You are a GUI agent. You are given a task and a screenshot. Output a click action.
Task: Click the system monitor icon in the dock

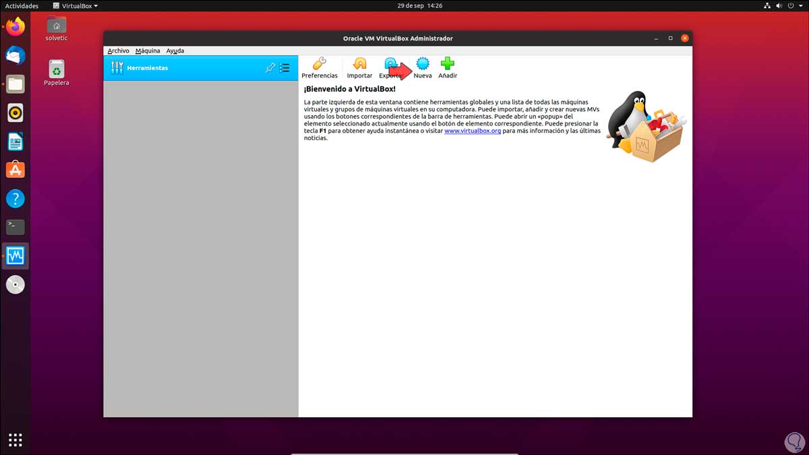16,256
